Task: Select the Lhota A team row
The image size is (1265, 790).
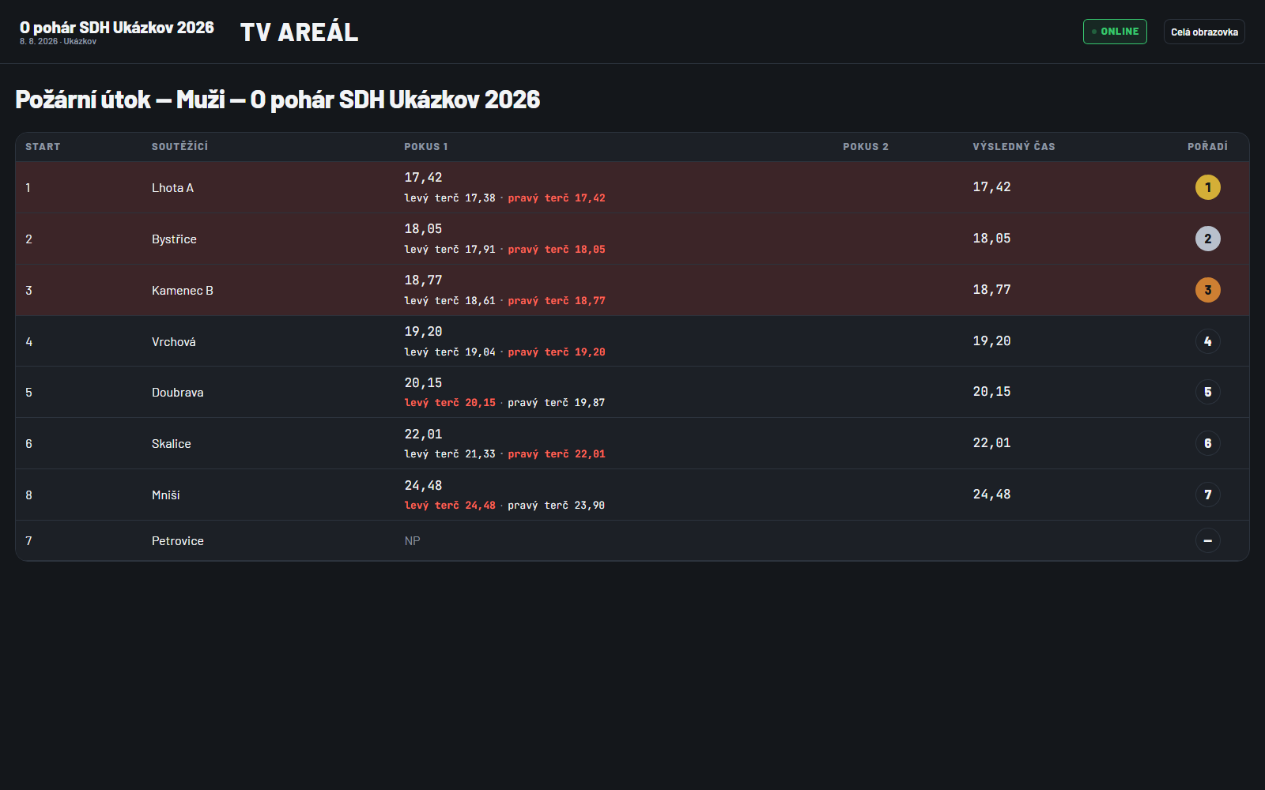Action: [632, 187]
